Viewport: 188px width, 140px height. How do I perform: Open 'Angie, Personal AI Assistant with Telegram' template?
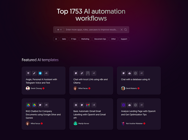[41, 81]
